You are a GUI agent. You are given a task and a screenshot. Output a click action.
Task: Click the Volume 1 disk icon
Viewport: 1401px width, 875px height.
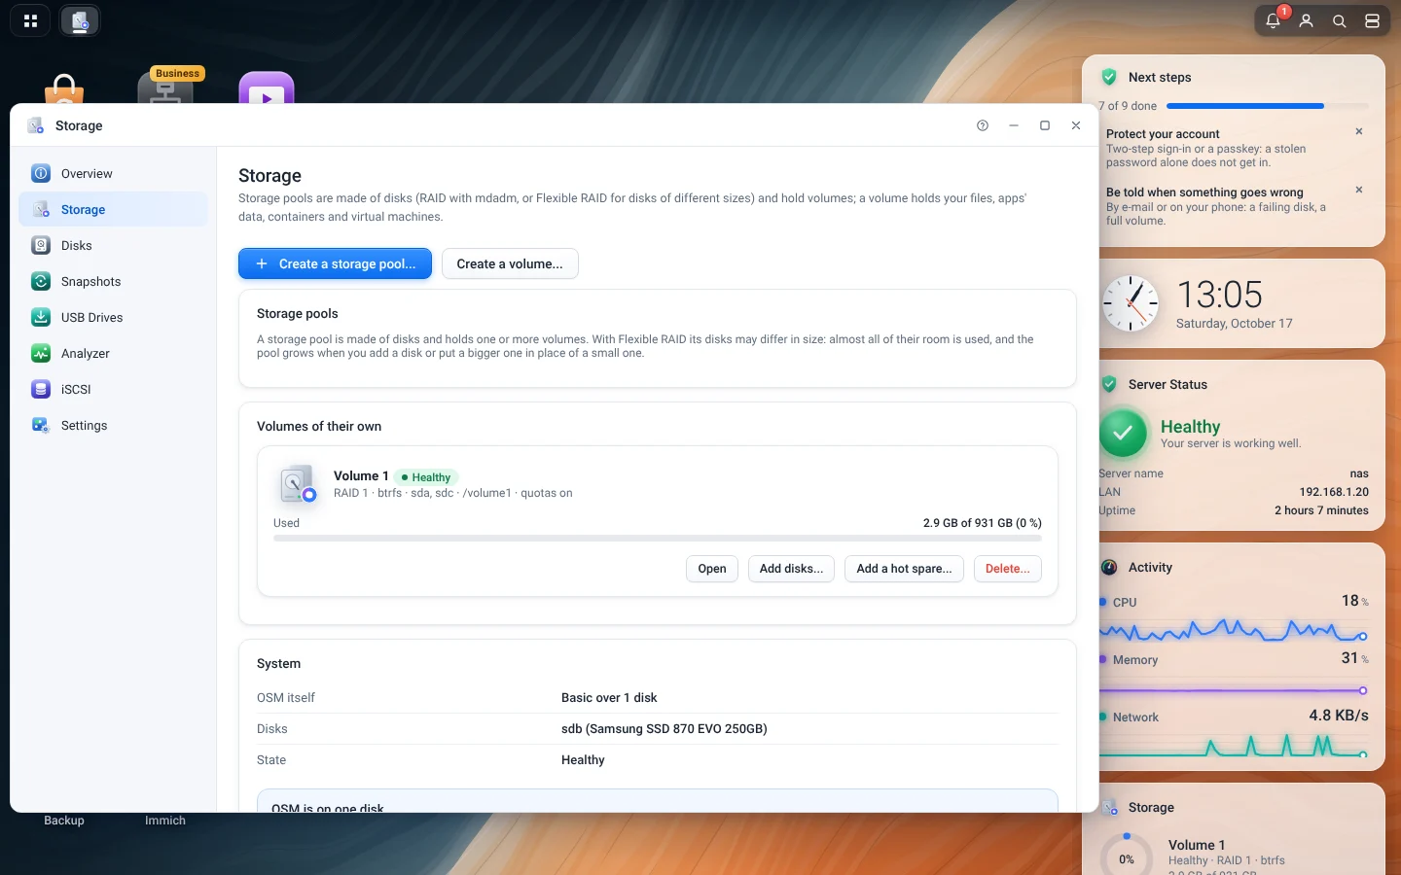(298, 484)
